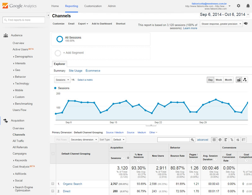Image resolution: width=252 pixels, height=195 pixels.
Task: Click Add to Dashboard
Action: coord(102,24)
